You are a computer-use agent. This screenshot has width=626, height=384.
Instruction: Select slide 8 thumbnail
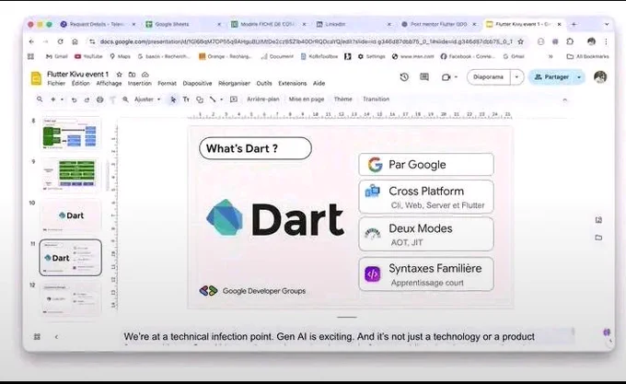point(70,134)
